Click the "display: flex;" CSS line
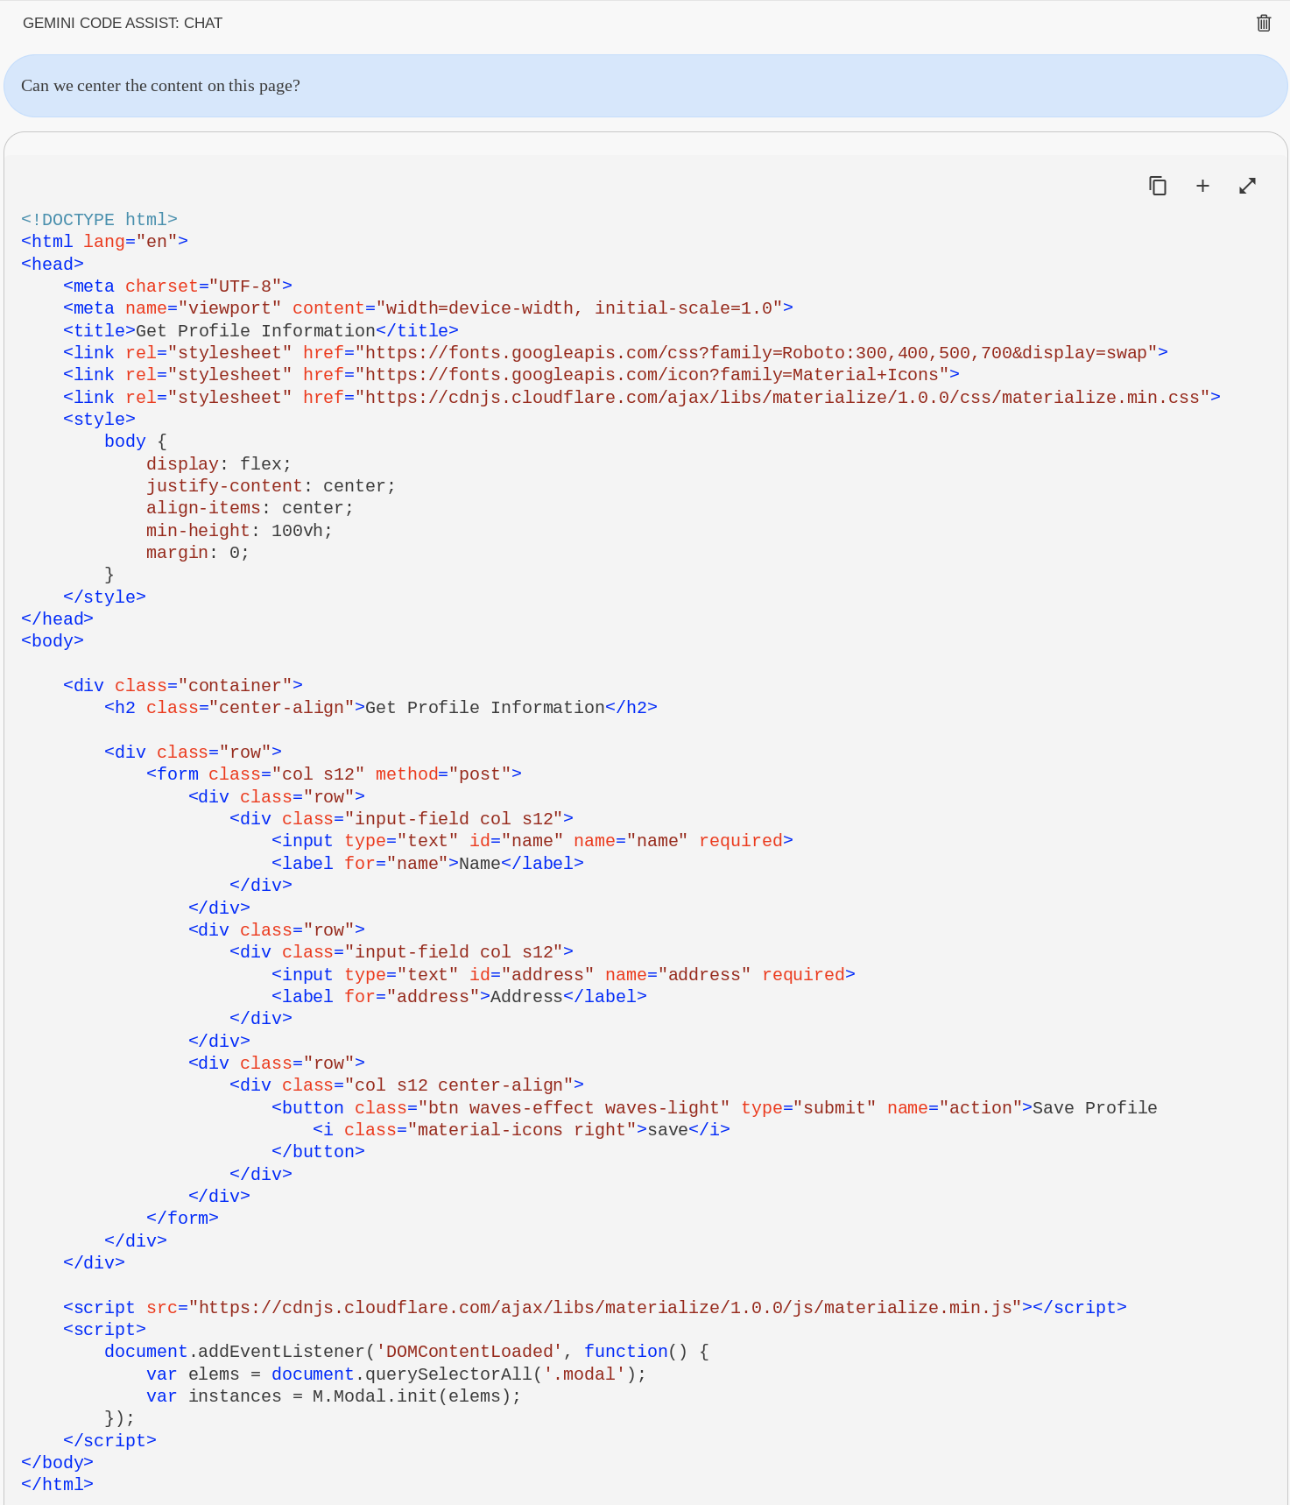Image resolution: width=1290 pixels, height=1505 pixels. point(218,464)
